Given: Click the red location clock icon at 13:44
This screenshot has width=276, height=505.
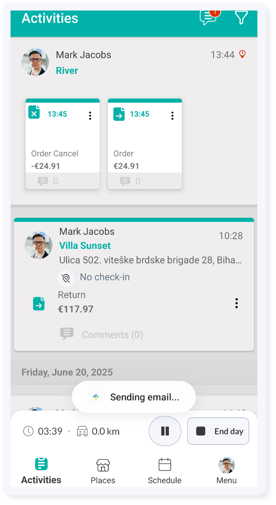Looking at the screenshot, I should pos(242,54).
